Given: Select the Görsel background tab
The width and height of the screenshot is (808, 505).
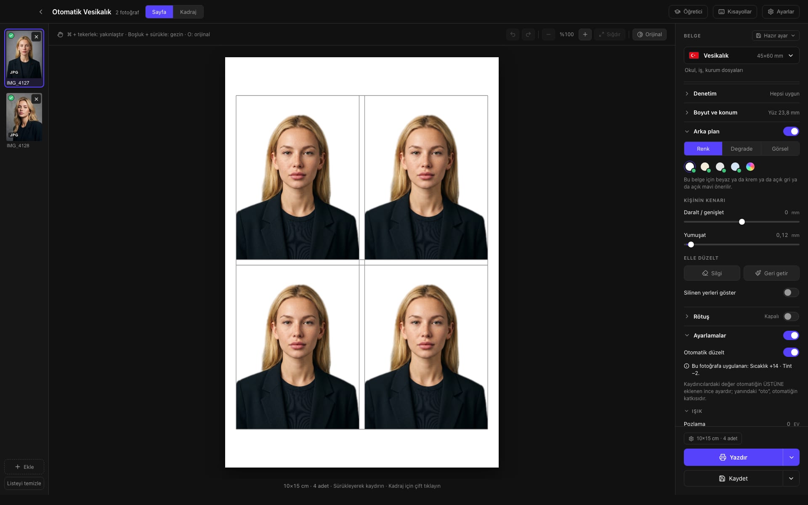Looking at the screenshot, I should 780,149.
